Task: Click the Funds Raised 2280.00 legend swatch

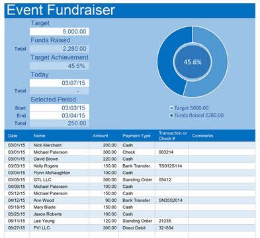Action: [x=171, y=115]
